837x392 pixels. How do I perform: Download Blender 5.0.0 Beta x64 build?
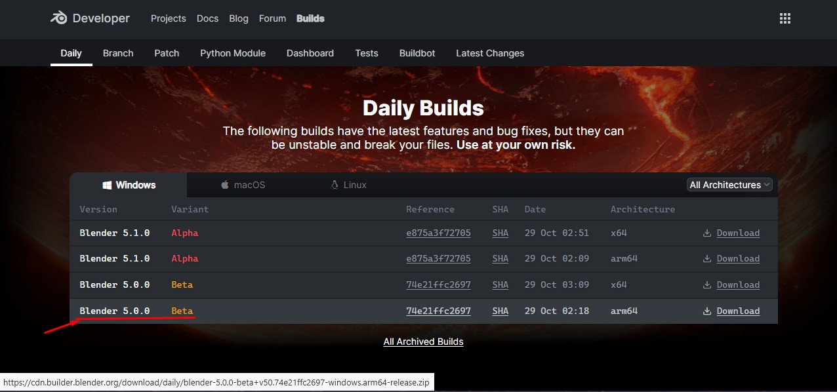point(738,284)
